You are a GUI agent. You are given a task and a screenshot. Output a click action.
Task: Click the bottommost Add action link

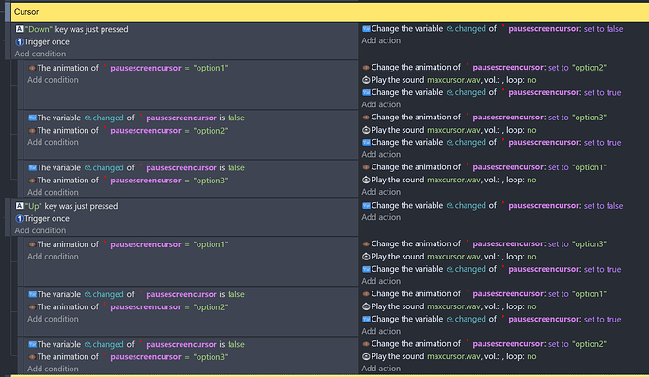click(x=382, y=369)
